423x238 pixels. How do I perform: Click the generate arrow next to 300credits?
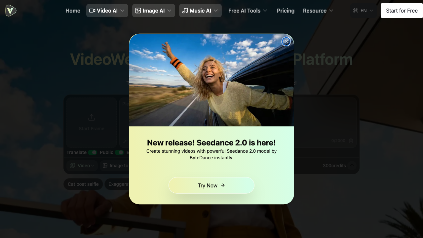point(352,166)
